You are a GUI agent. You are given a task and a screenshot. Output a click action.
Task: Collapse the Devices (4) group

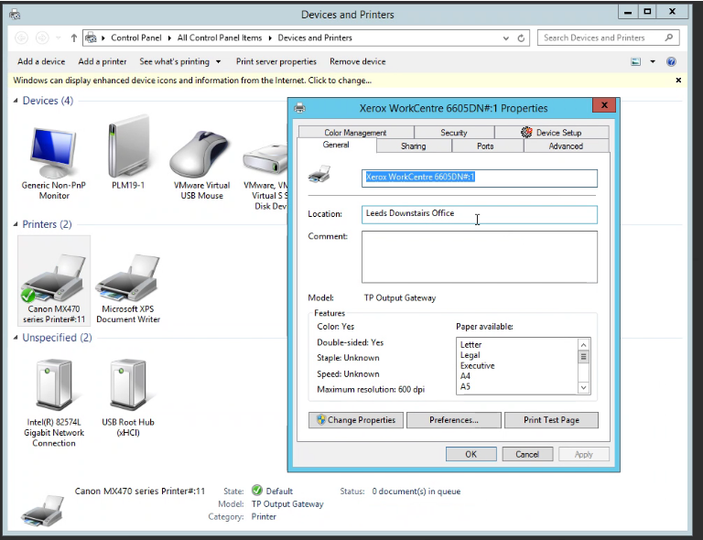pyautogui.click(x=16, y=101)
